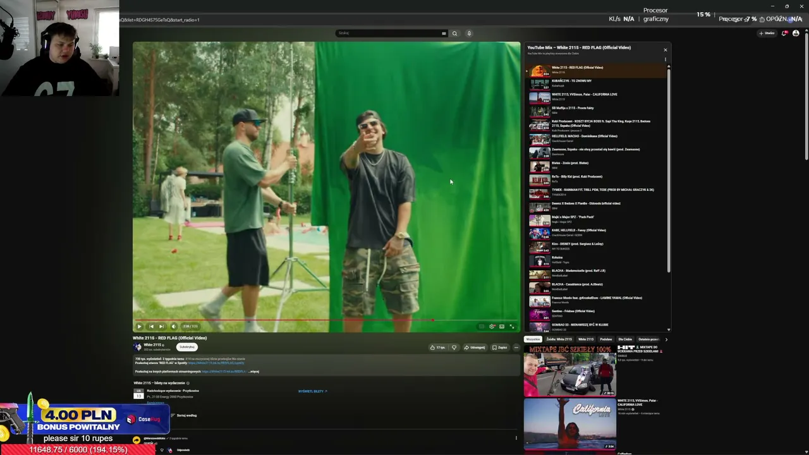Seek on the red video progress bar
The image size is (809, 455).
click(x=326, y=320)
